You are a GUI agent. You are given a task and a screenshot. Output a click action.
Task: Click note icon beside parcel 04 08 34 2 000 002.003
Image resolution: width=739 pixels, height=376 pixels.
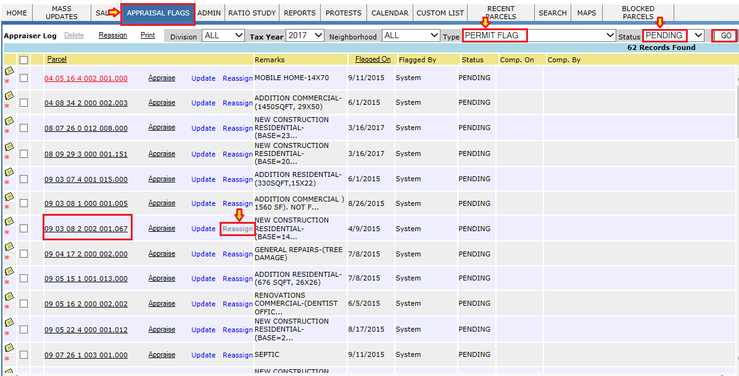click(x=9, y=96)
